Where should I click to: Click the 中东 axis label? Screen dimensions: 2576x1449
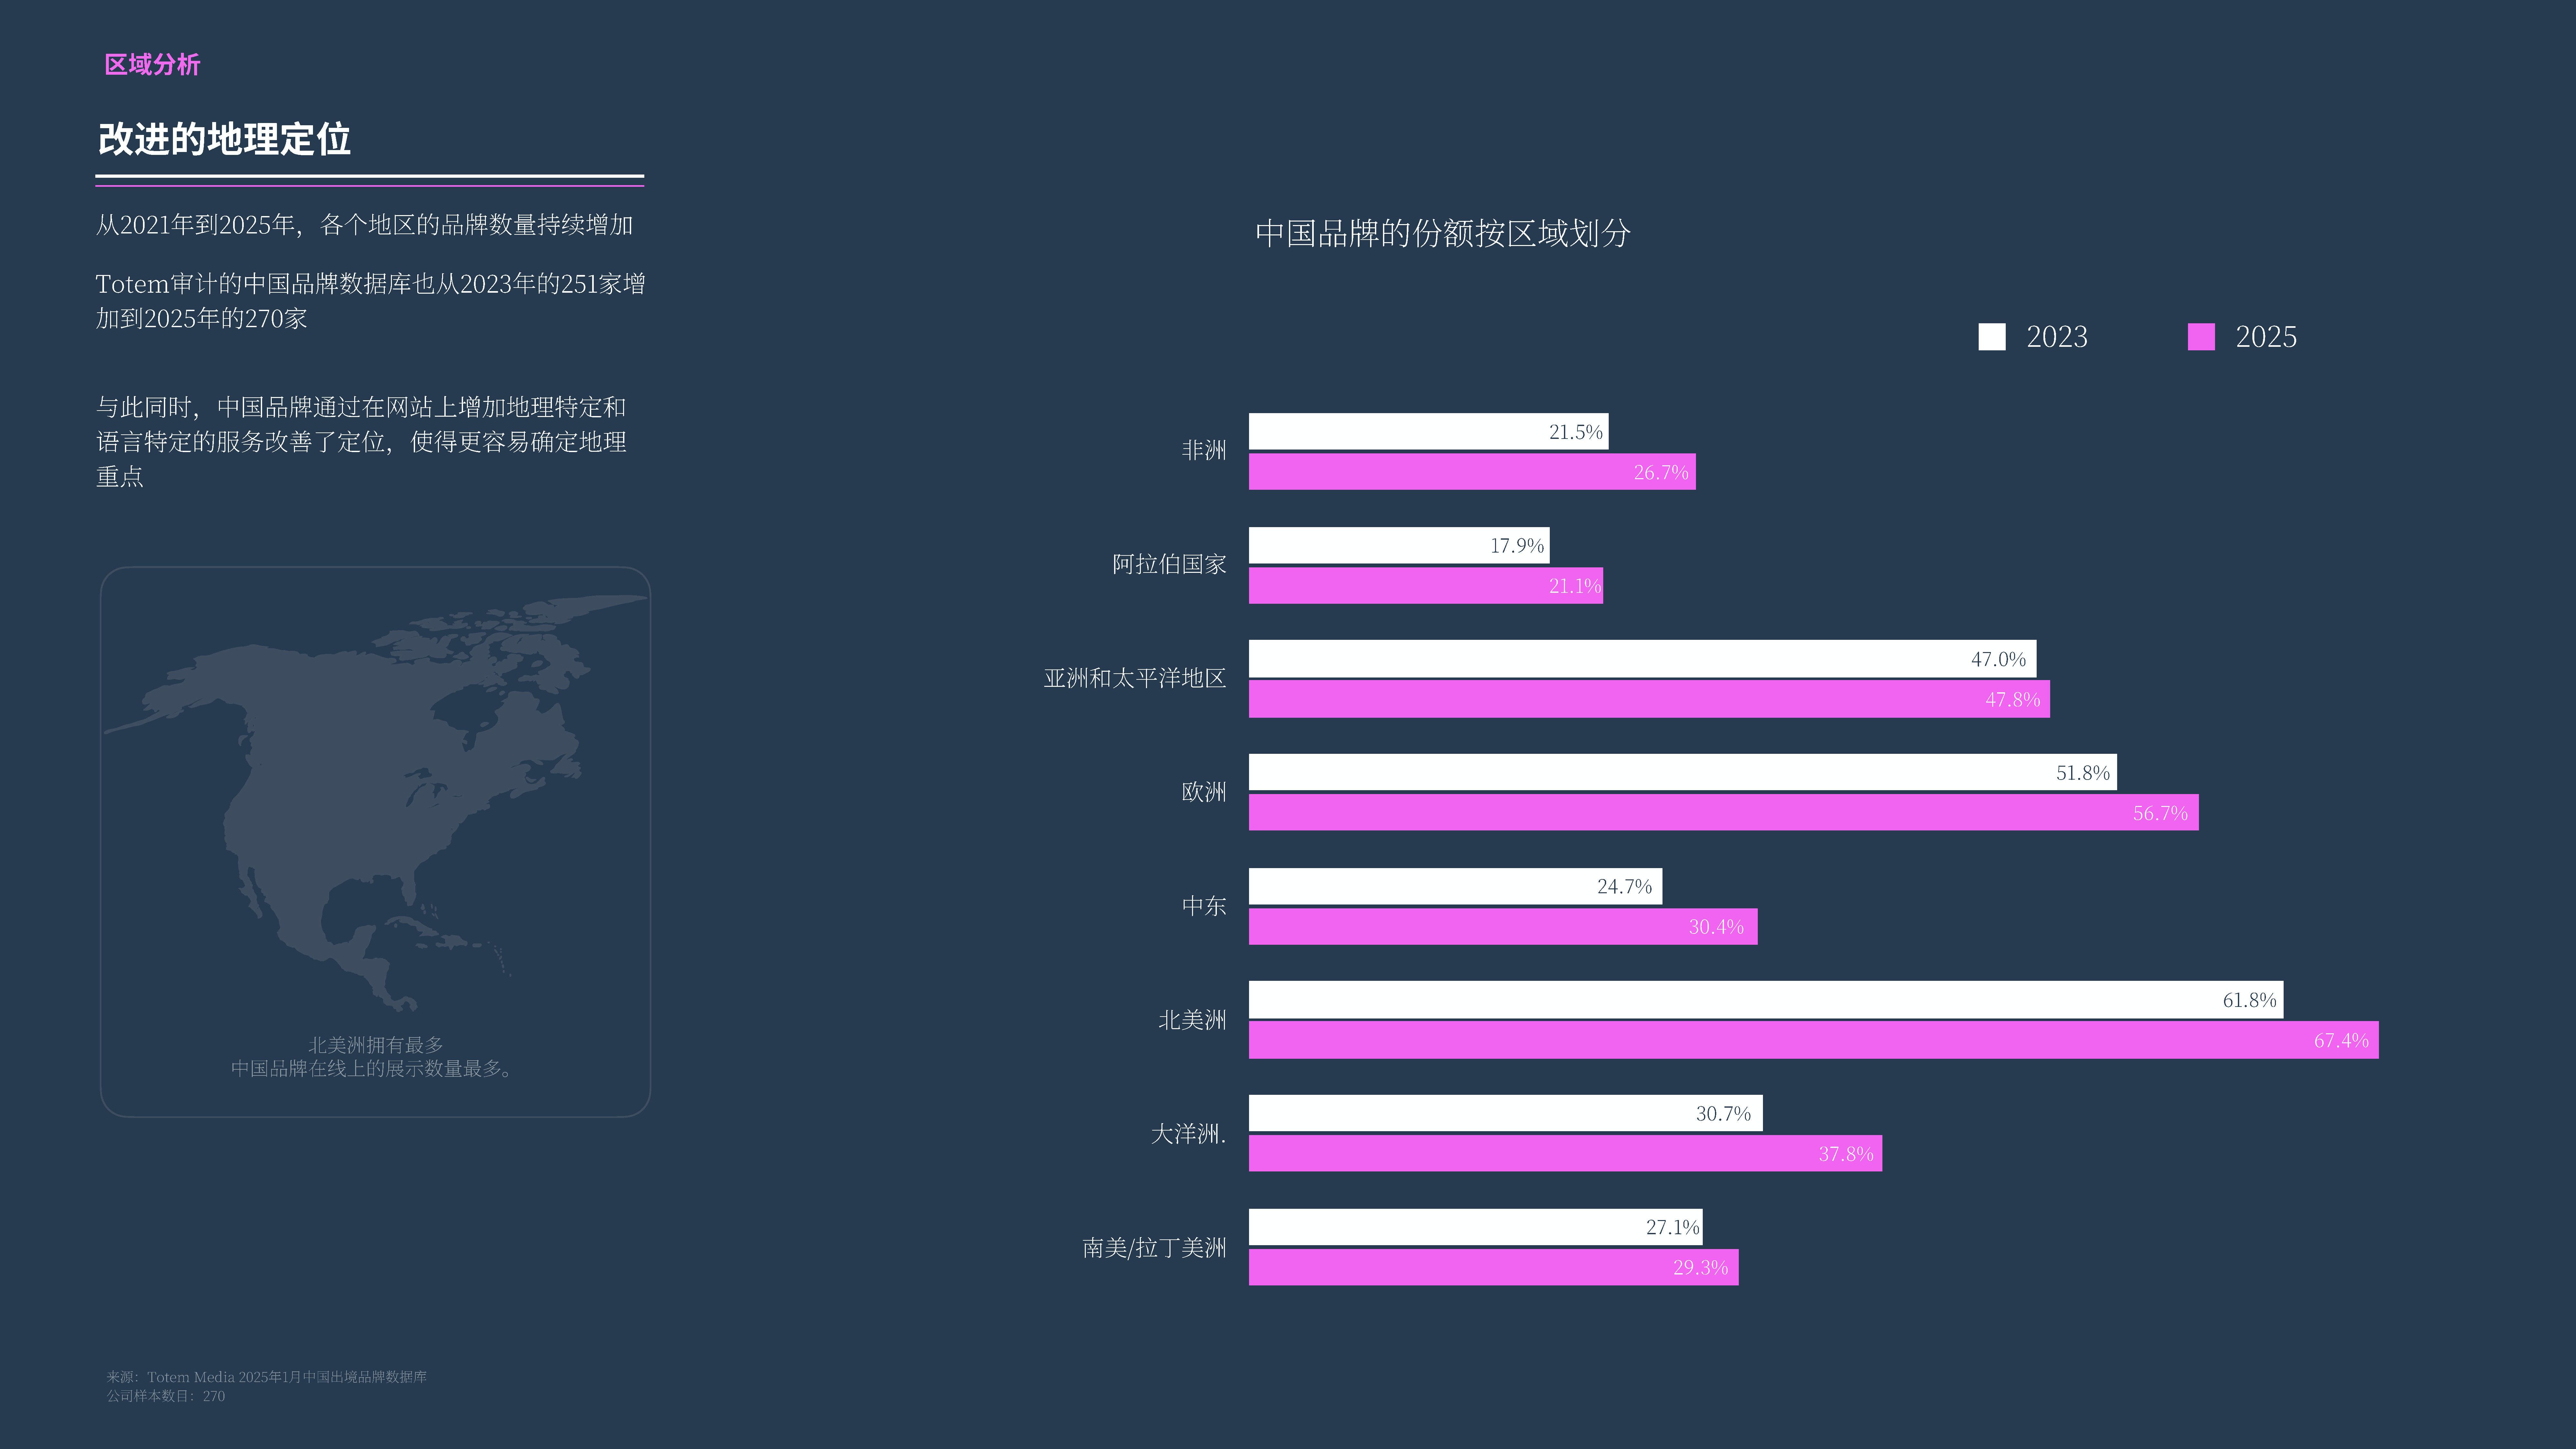point(1204,906)
